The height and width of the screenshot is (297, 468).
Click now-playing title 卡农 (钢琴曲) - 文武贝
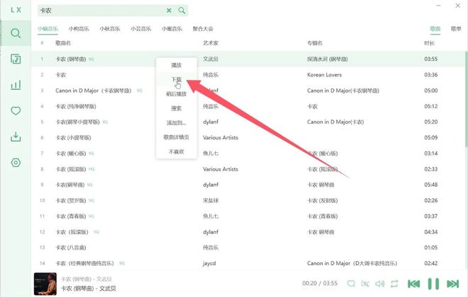tap(89, 289)
